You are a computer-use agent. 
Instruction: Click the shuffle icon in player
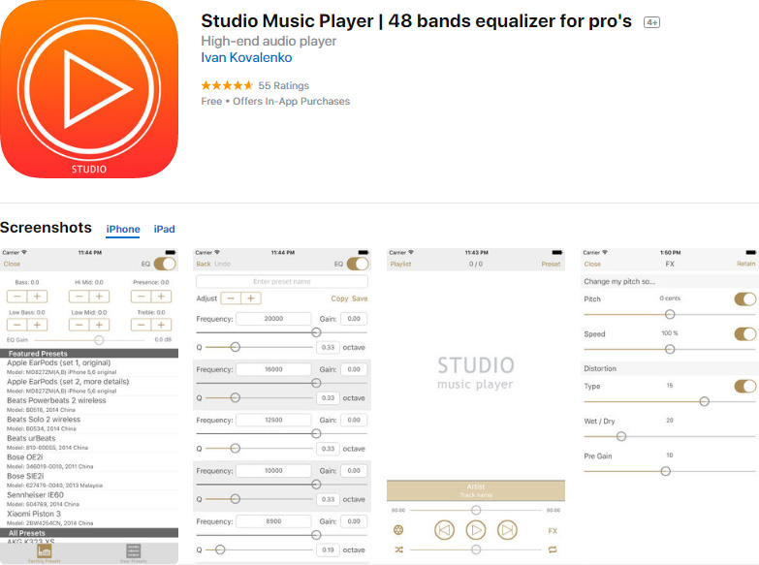(398, 550)
